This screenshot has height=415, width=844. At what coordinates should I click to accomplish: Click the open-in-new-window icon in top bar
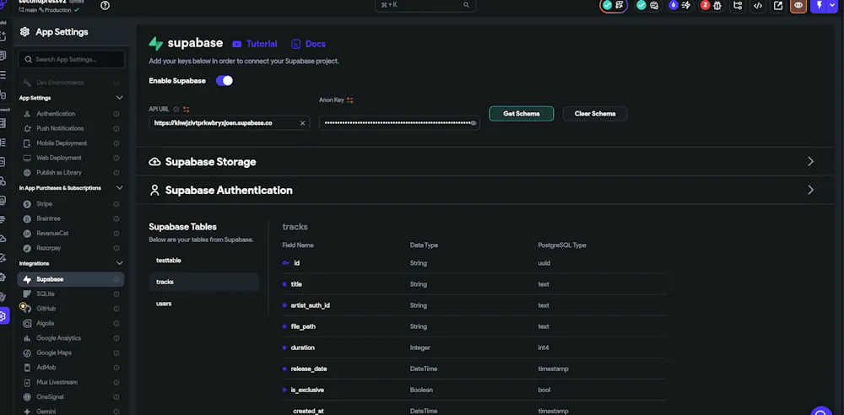(777, 5)
